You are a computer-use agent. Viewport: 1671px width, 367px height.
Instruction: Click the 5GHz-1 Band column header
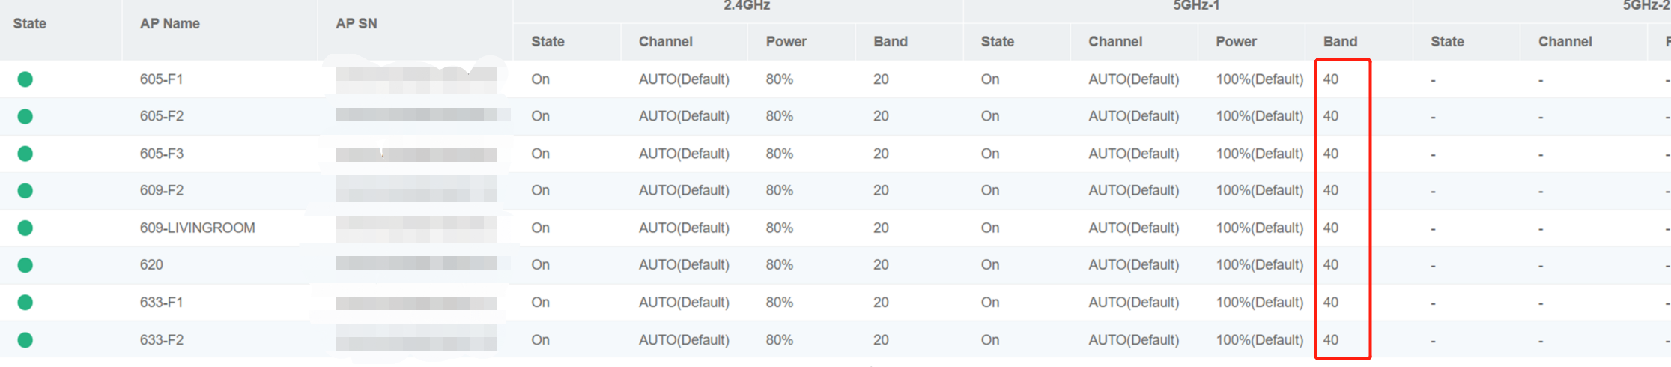coord(1340,42)
